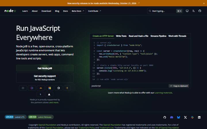Open the Discord icon in the footer
207x129 pixels.
(172, 117)
